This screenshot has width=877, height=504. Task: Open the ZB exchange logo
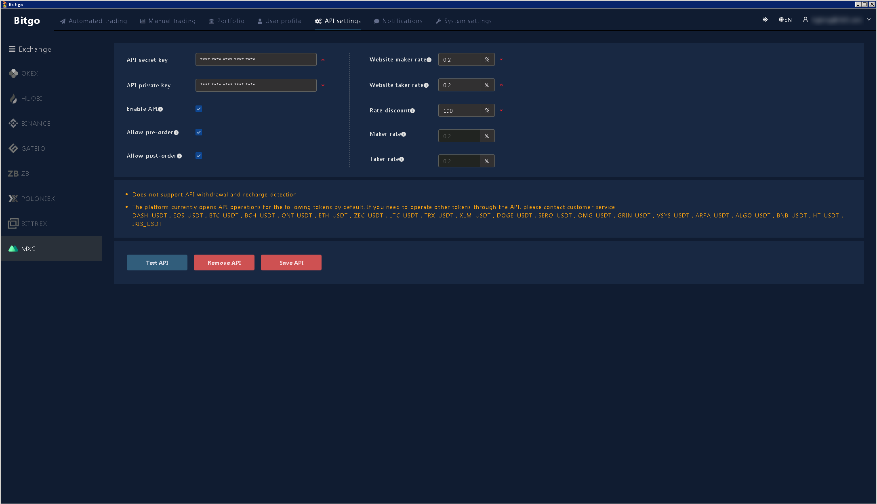[13, 173]
